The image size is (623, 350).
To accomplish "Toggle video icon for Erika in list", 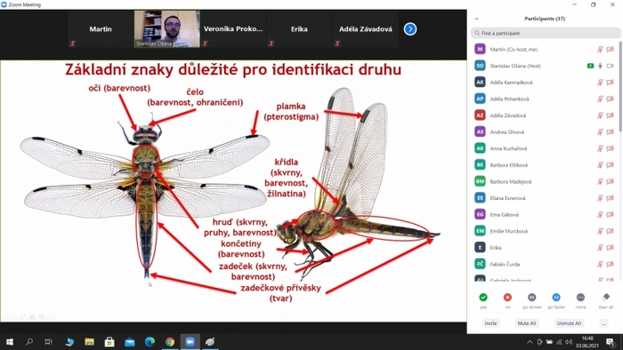I will coord(611,248).
